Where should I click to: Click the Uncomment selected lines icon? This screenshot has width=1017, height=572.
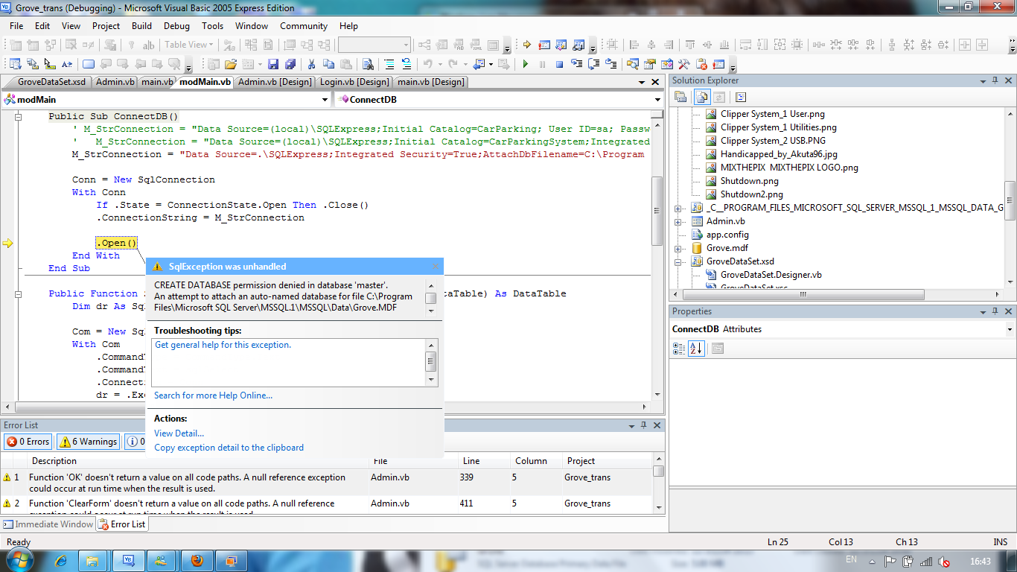[407, 64]
